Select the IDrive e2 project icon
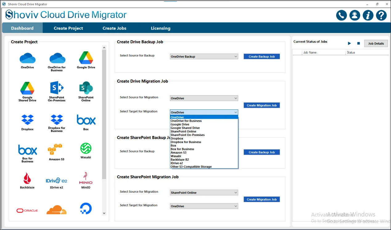The width and height of the screenshot is (391, 230). click(x=57, y=183)
